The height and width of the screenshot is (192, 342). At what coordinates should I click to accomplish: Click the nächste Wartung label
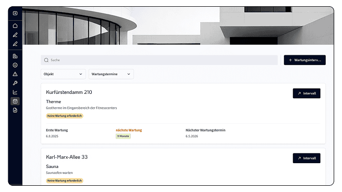pyautogui.click(x=129, y=130)
